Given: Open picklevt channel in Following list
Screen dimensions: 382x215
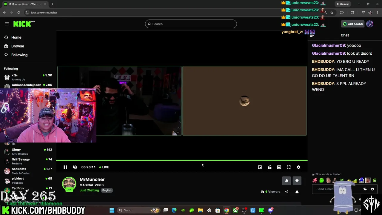Looking at the screenshot, I should [x=28, y=180].
